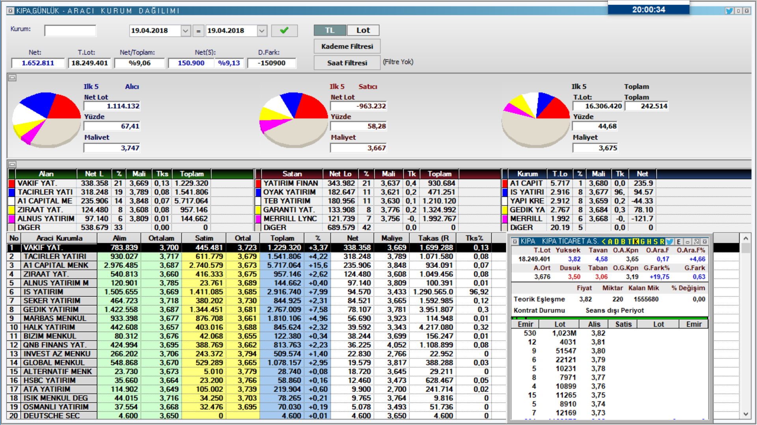Click blue swatch beside OYAK YATIRIM

pos(258,192)
